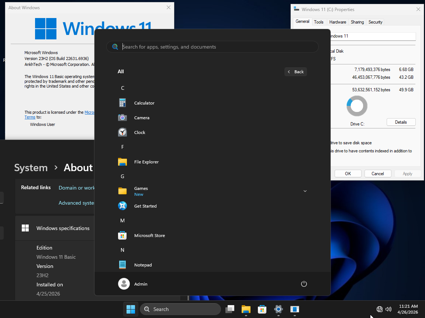Click the search magnifier icon in Start
425x318 pixels.
click(x=115, y=47)
